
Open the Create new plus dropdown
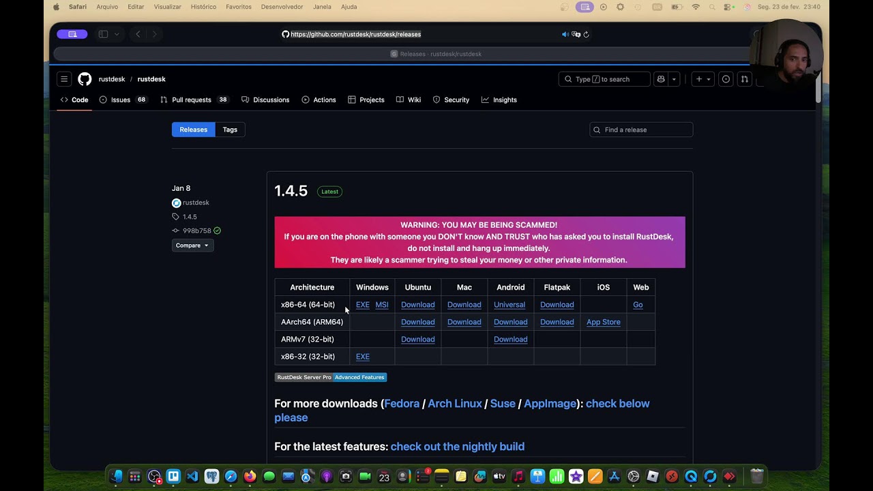pyautogui.click(x=702, y=79)
